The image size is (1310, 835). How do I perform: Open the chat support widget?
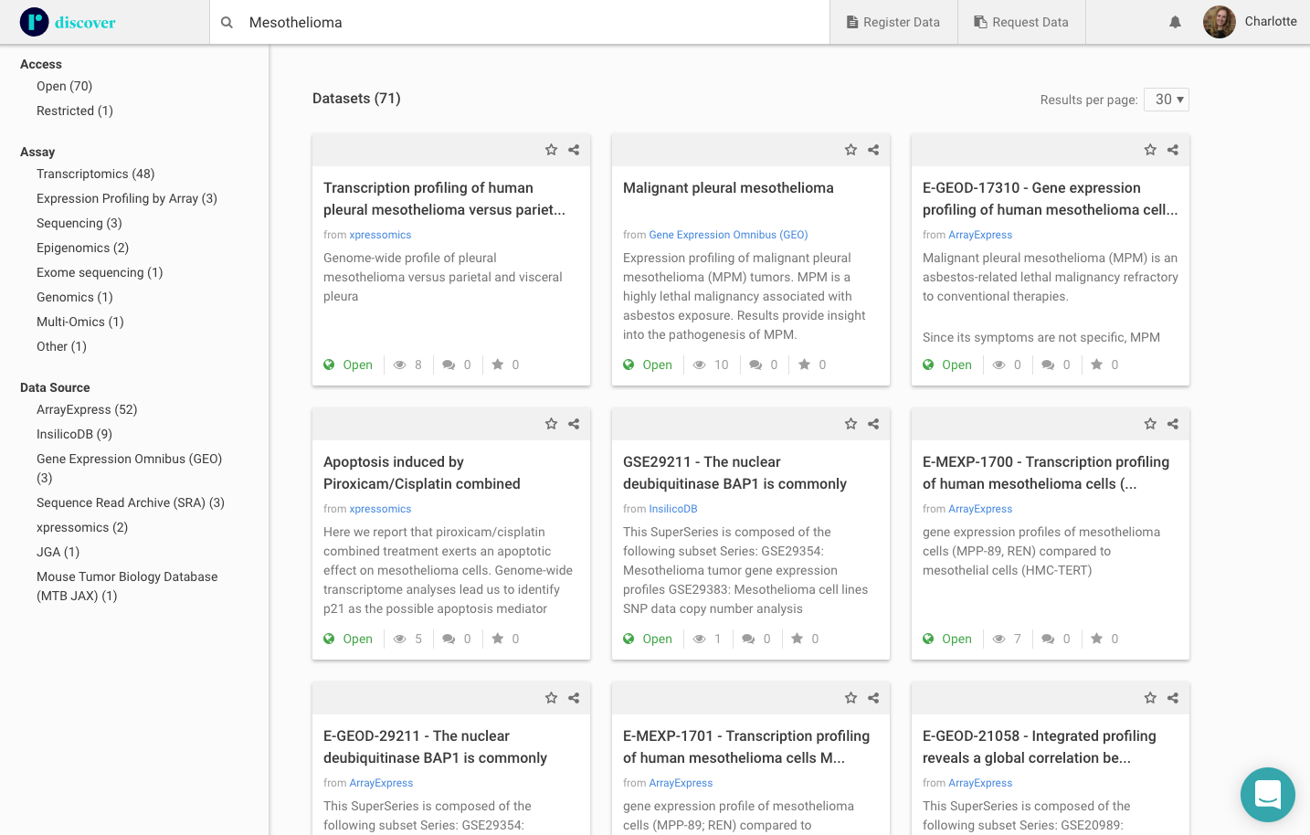1268,795
